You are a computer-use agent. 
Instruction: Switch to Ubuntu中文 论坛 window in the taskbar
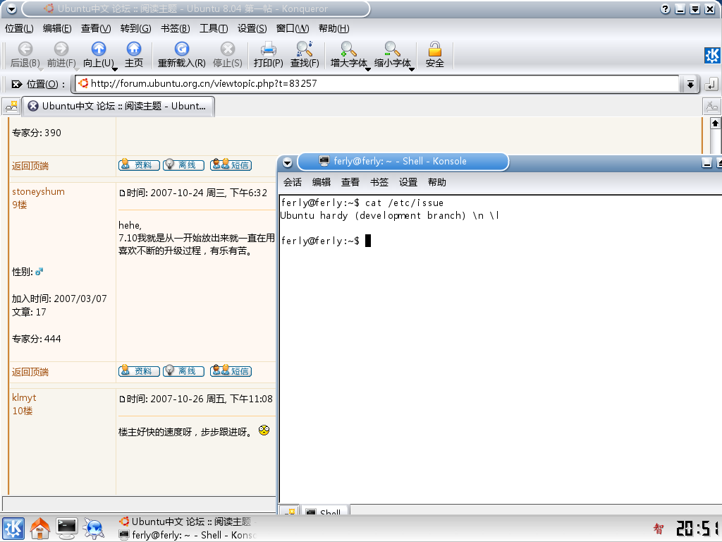(187, 522)
